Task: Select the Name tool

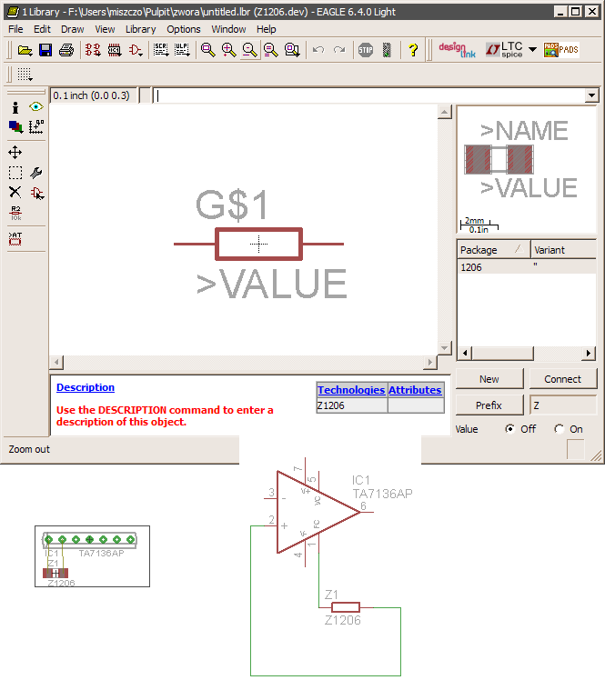Action: (15, 213)
